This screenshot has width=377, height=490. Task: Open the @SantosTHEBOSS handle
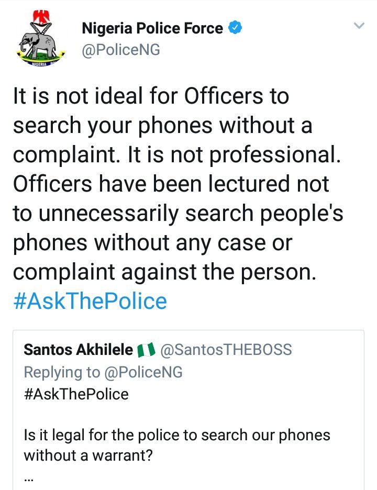click(226, 350)
